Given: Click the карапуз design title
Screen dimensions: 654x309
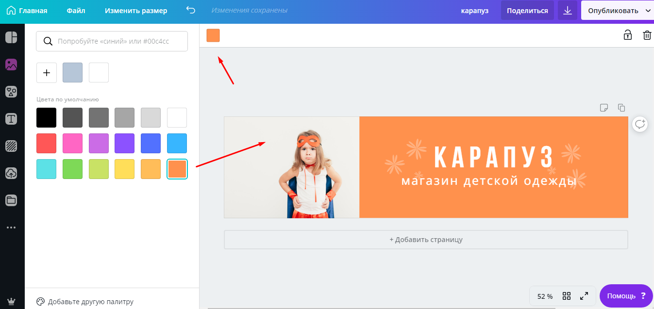Looking at the screenshot, I should (x=475, y=11).
